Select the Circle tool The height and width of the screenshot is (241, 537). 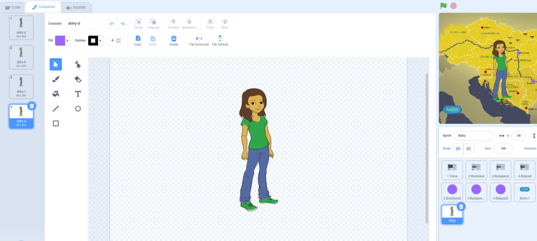78,108
